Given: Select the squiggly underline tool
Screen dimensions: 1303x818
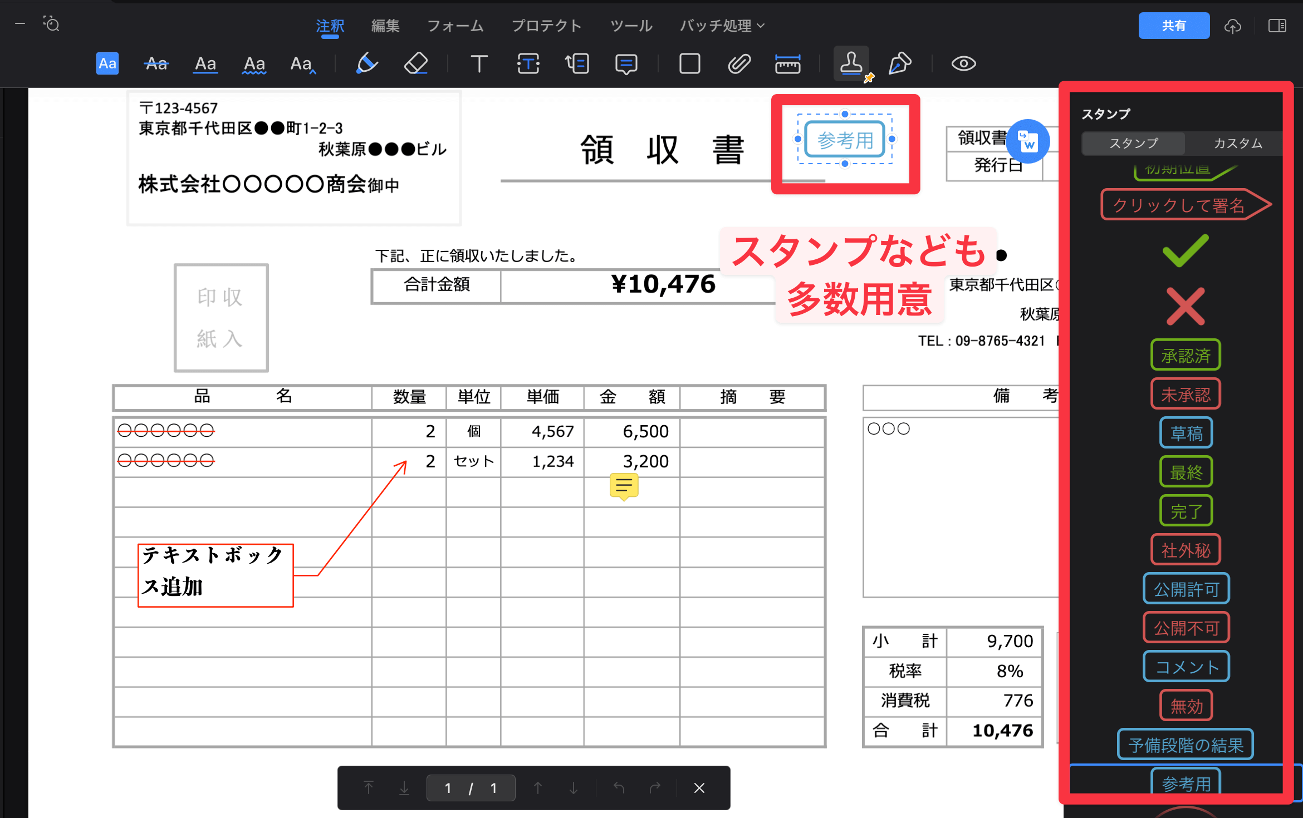Looking at the screenshot, I should pos(254,64).
